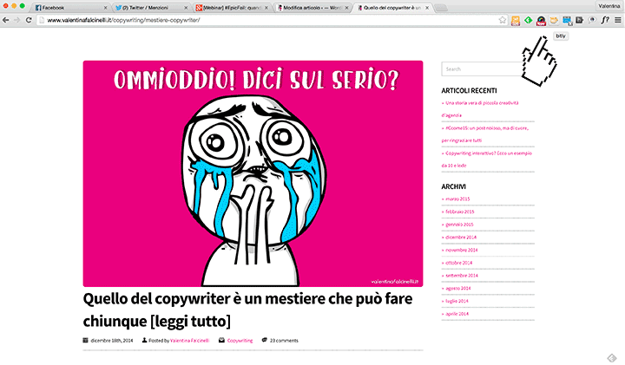Click the dark puzzle-piece extension icon

pyautogui.click(x=579, y=20)
